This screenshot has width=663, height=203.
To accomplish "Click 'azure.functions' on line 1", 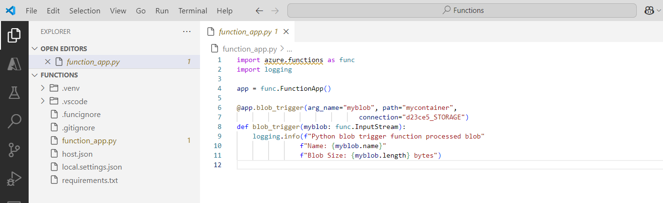I will [x=294, y=60].
